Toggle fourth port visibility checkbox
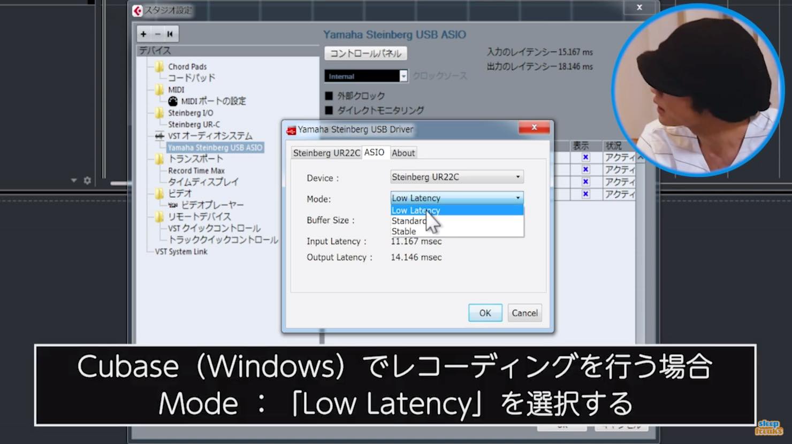The width and height of the screenshot is (792, 444). tap(585, 194)
